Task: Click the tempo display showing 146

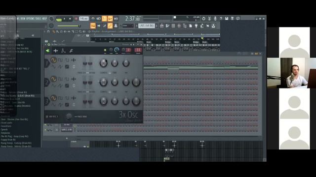Action: coord(84,19)
